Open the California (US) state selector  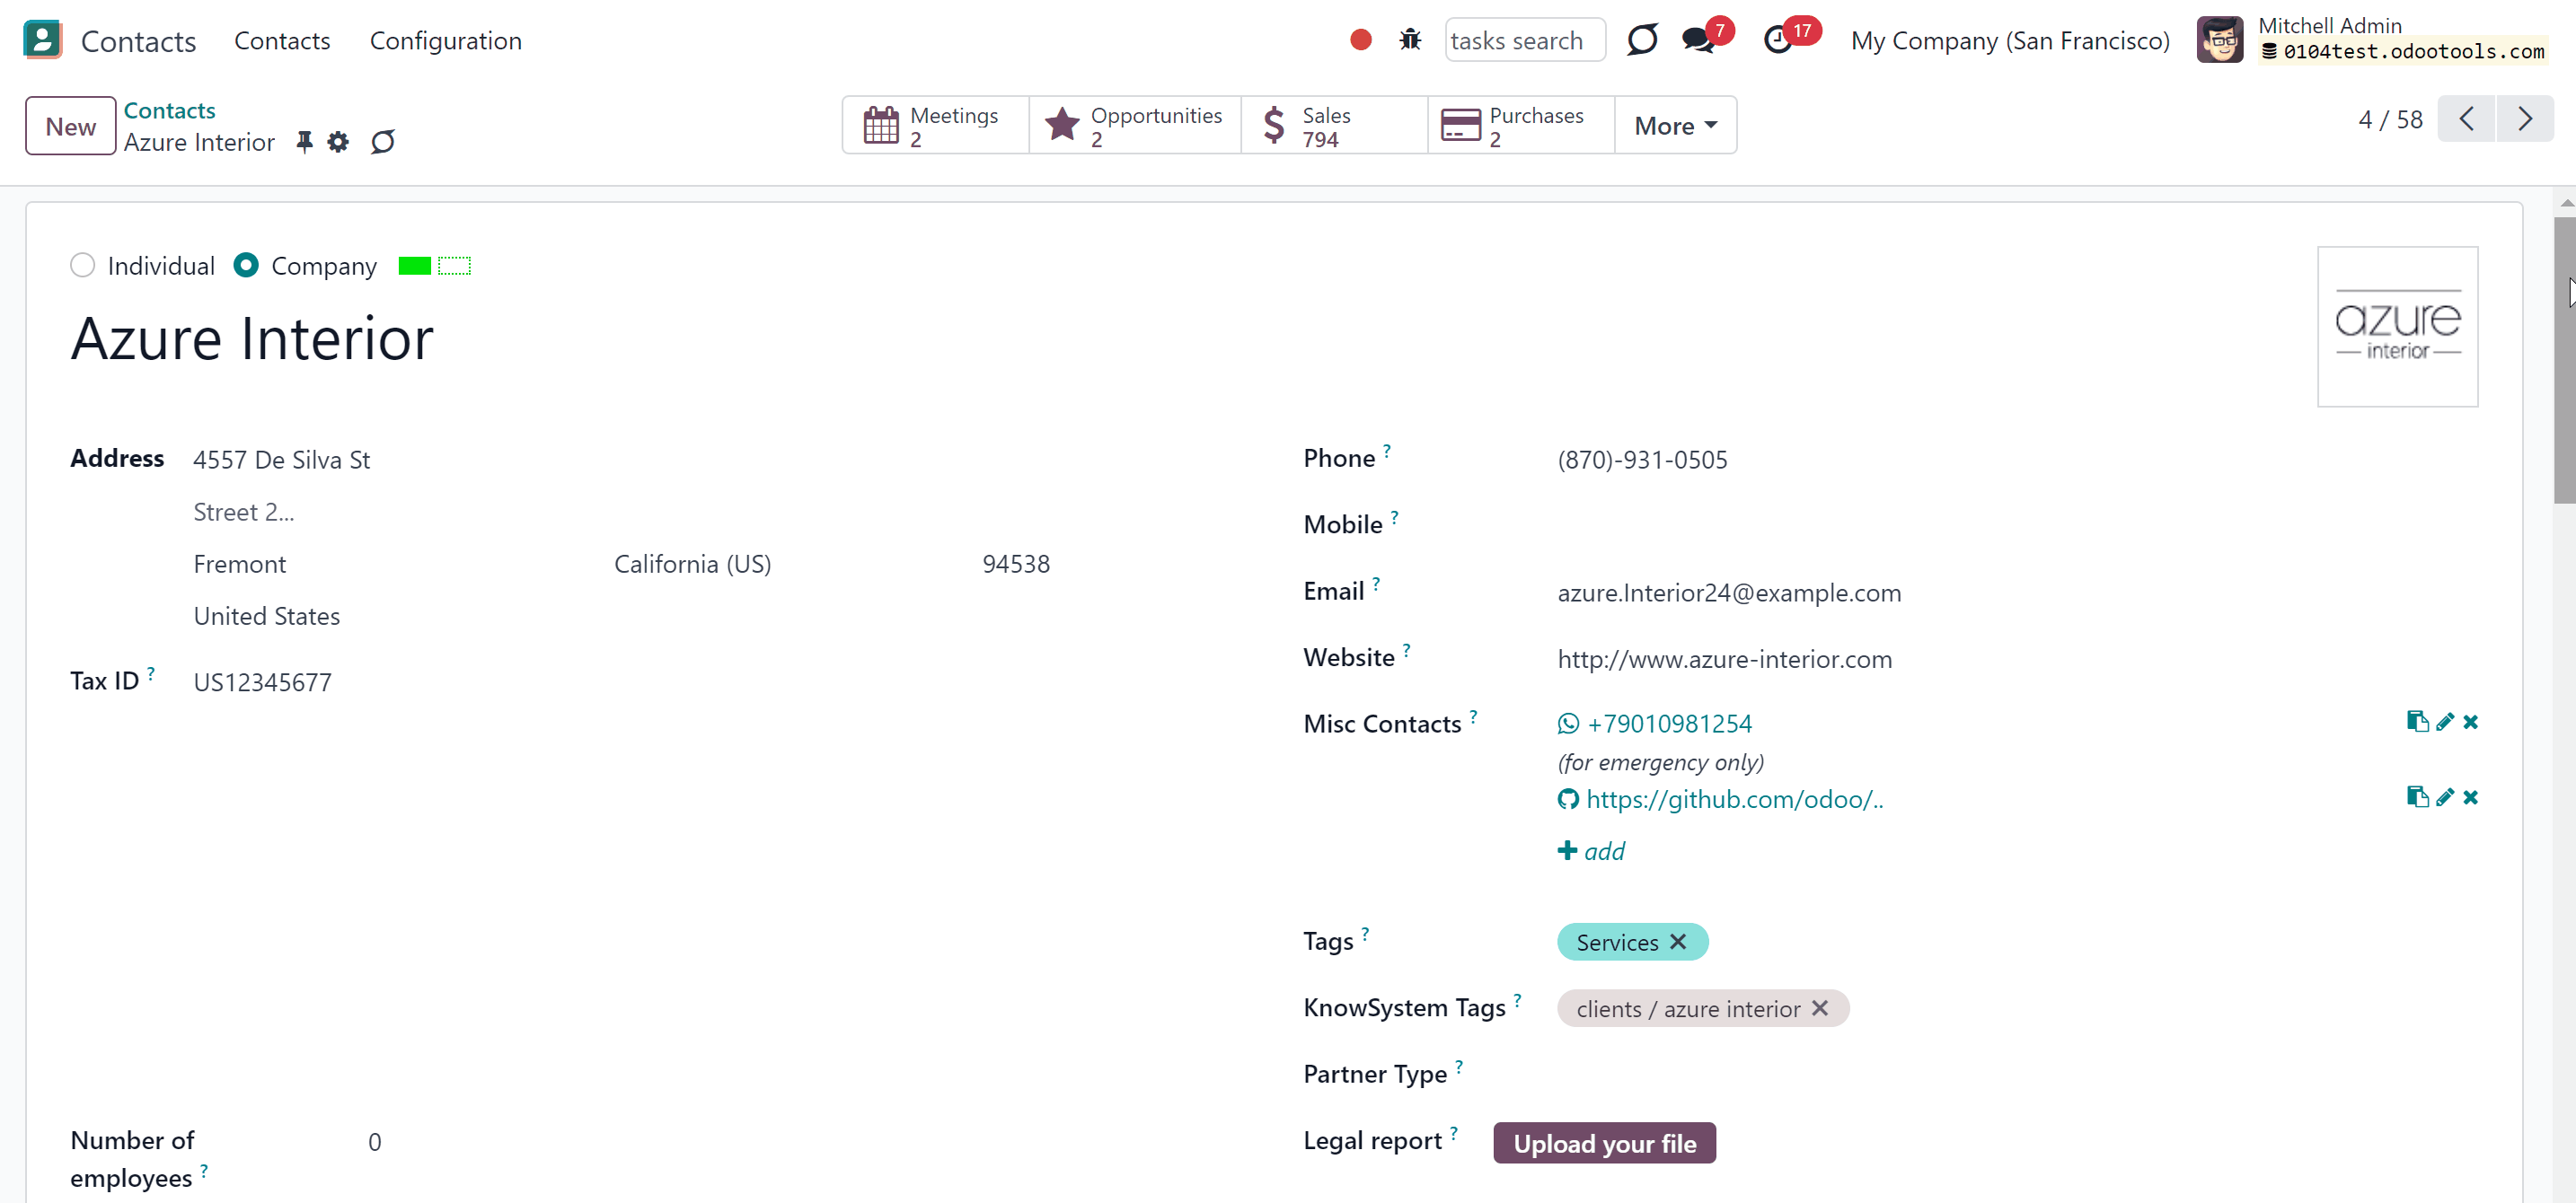click(x=692, y=565)
